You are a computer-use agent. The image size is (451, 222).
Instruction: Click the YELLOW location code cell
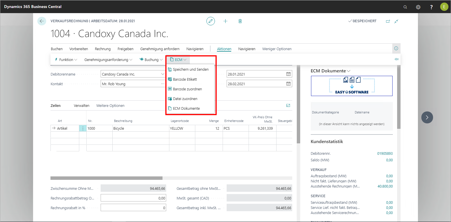pos(182,129)
